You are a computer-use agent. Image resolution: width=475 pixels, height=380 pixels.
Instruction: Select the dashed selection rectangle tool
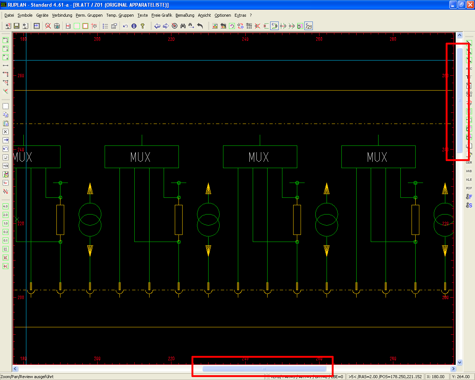[x=6, y=106]
